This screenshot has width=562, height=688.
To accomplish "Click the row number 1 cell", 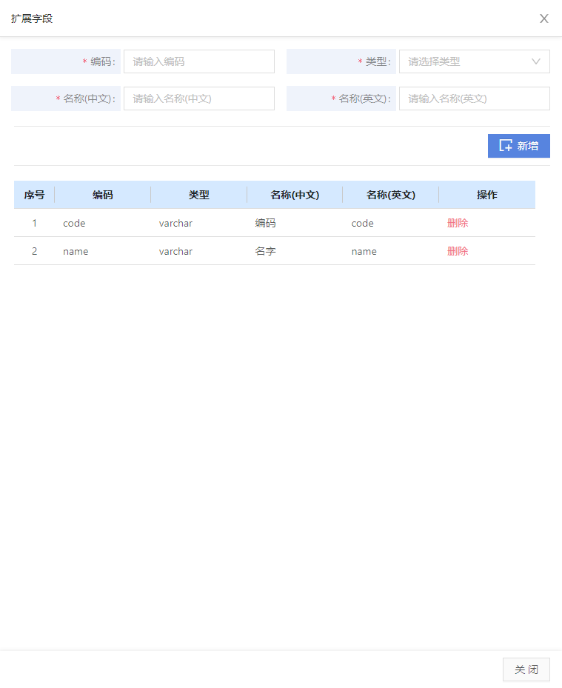I will pyautogui.click(x=34, y=223).
